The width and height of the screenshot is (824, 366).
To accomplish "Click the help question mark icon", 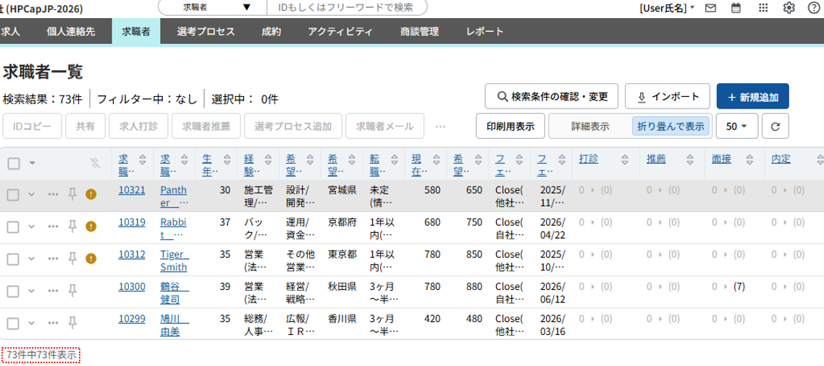I will click(x=814, y=8).
